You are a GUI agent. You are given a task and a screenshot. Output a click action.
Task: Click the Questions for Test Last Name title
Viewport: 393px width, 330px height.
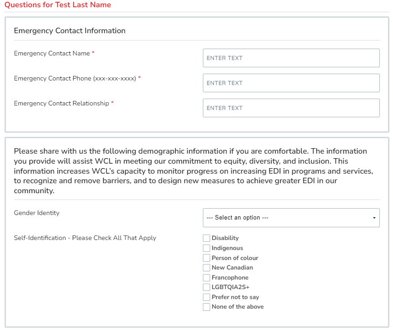(x=58, y=5)
